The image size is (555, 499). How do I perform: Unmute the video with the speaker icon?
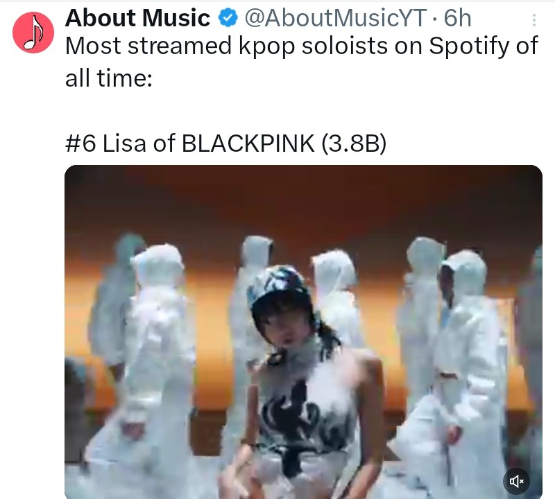coord(516,481)
